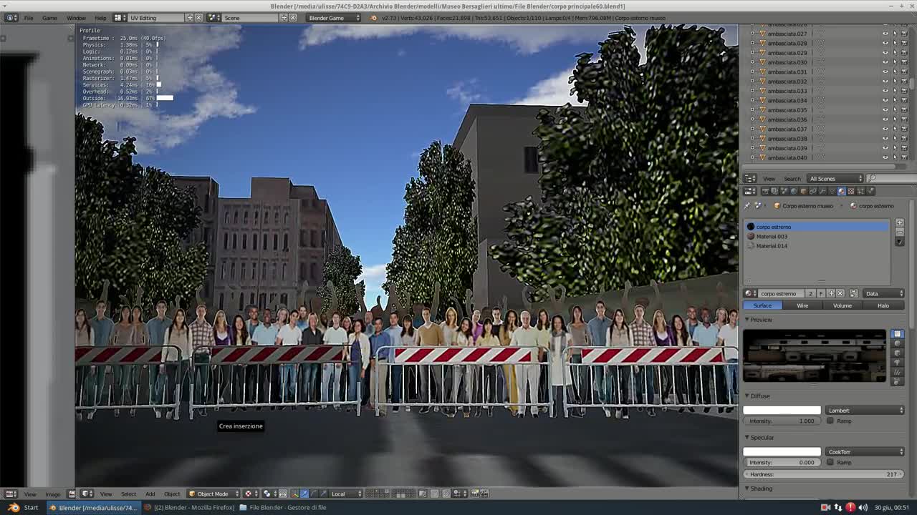Viewport: 917px width, 515px height.
Task: Click the F fake user button
Action: click(x=821, y=293)
